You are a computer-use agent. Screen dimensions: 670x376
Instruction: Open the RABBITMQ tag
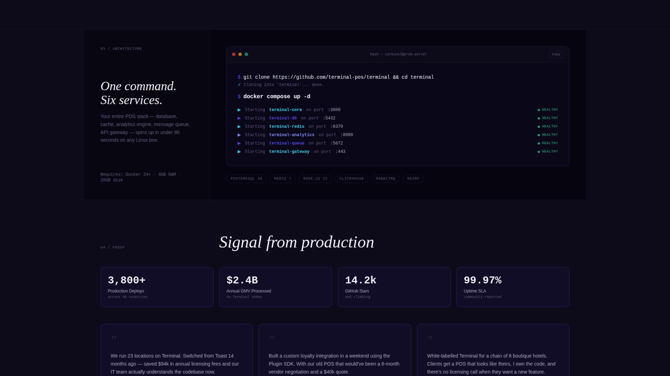[385, 179]
